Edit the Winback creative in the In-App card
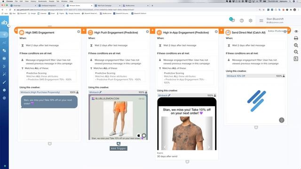301x169 pixels. pos(169,95)
